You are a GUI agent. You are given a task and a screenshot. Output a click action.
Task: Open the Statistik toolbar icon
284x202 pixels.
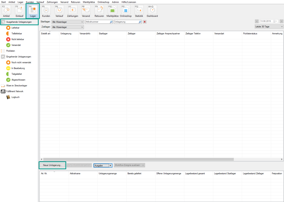click(x=139, y=11)
